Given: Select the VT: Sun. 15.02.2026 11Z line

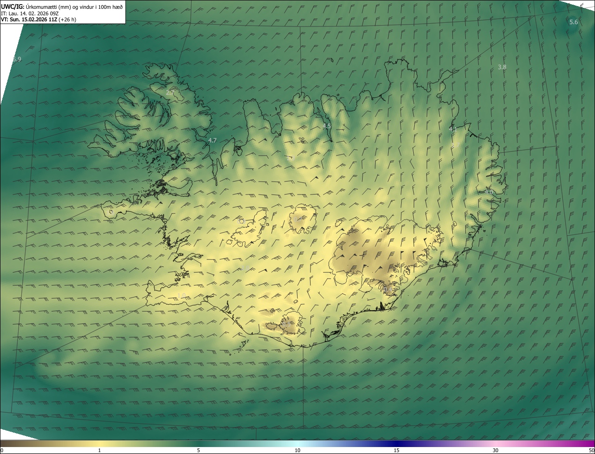Looking at the screenshot, I should coord(39,19).
